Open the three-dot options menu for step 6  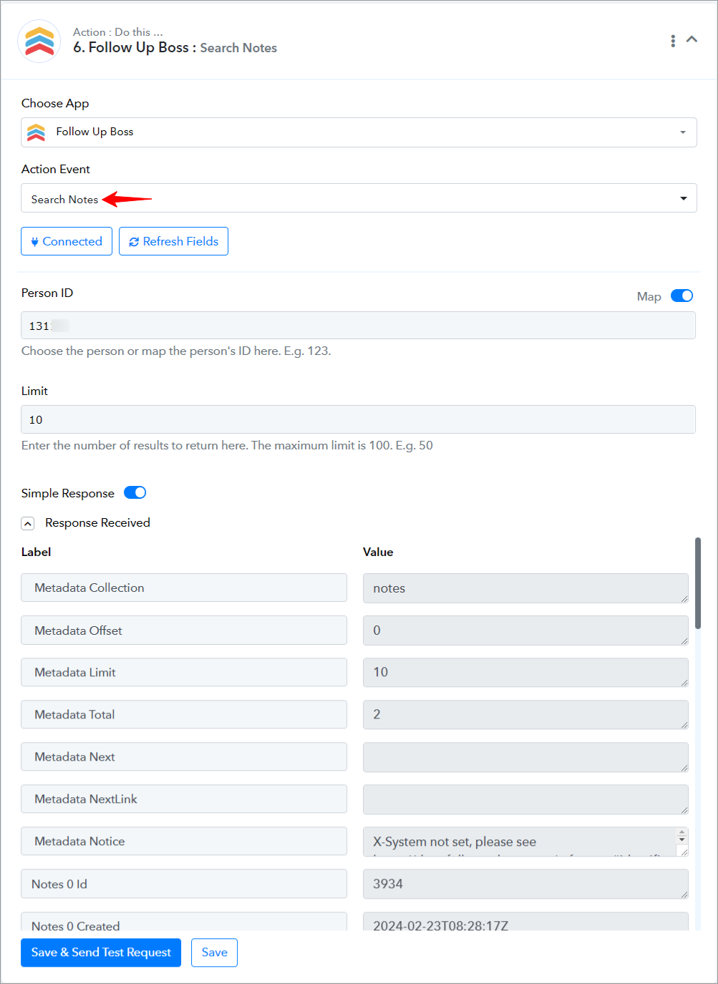[x=673, y=41]
